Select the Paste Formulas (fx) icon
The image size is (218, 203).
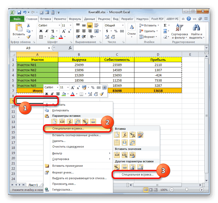(70, 121)
